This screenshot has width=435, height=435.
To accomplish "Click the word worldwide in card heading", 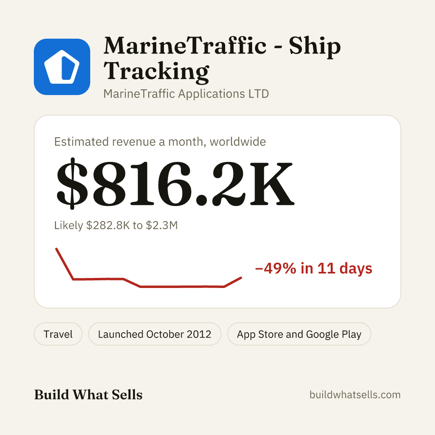I will point(238,142).
